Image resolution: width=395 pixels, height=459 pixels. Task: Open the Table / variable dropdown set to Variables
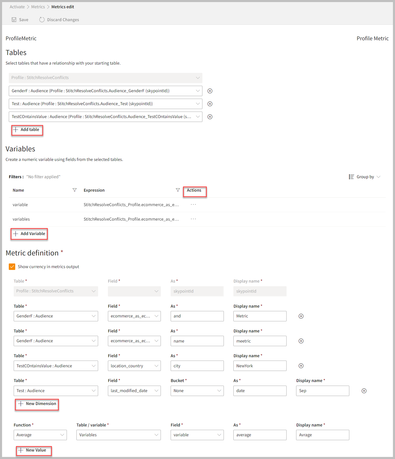click(119, 435)
